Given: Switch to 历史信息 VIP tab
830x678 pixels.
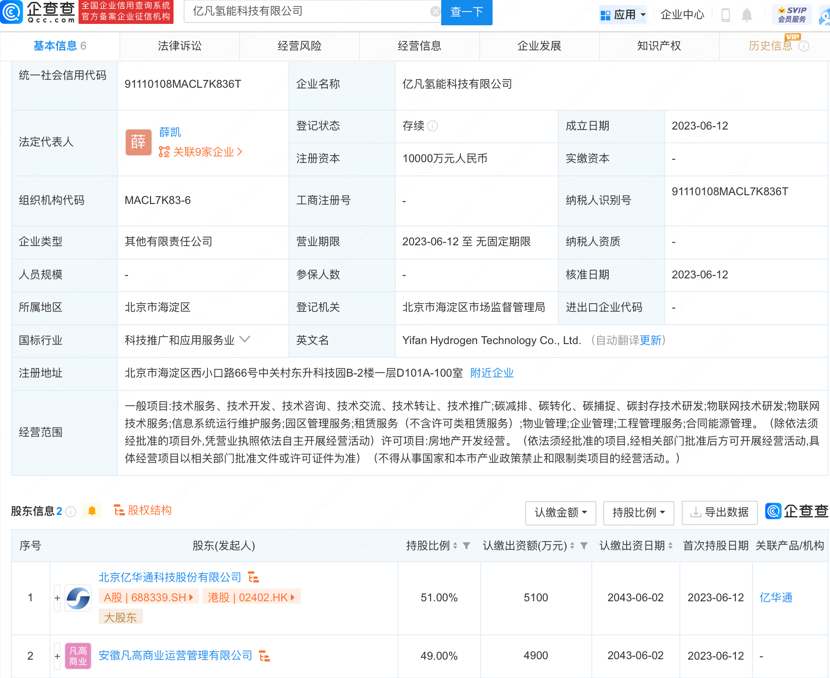Looking at the screenshot, I should 771,46.
